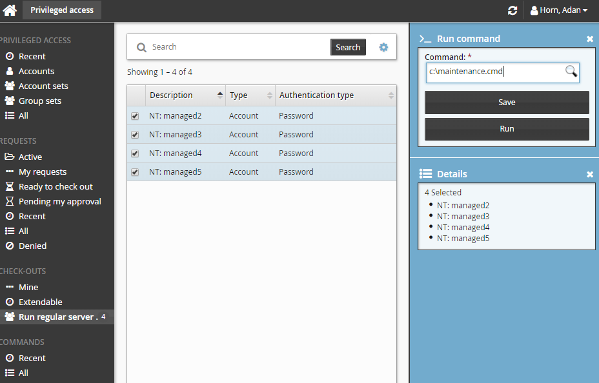The width and height of the screenshot is (599, 383).
Task: Uncheck the NT: managed3 row checkbox
Action: (x=135, y=135)
